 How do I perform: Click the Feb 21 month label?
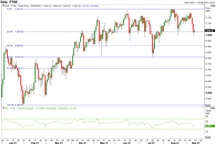(x=35, y=143)
